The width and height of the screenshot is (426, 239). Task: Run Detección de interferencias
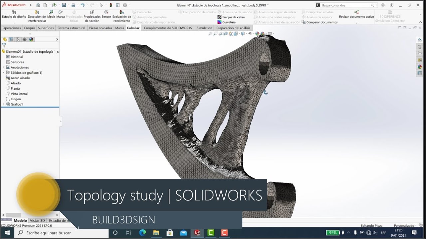37,17
